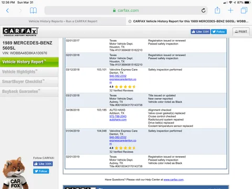The width and height of the screenshot is (252, 189).
Task: Call AUTO HANS phone 972-788-2043
Action: pos(118,117)
